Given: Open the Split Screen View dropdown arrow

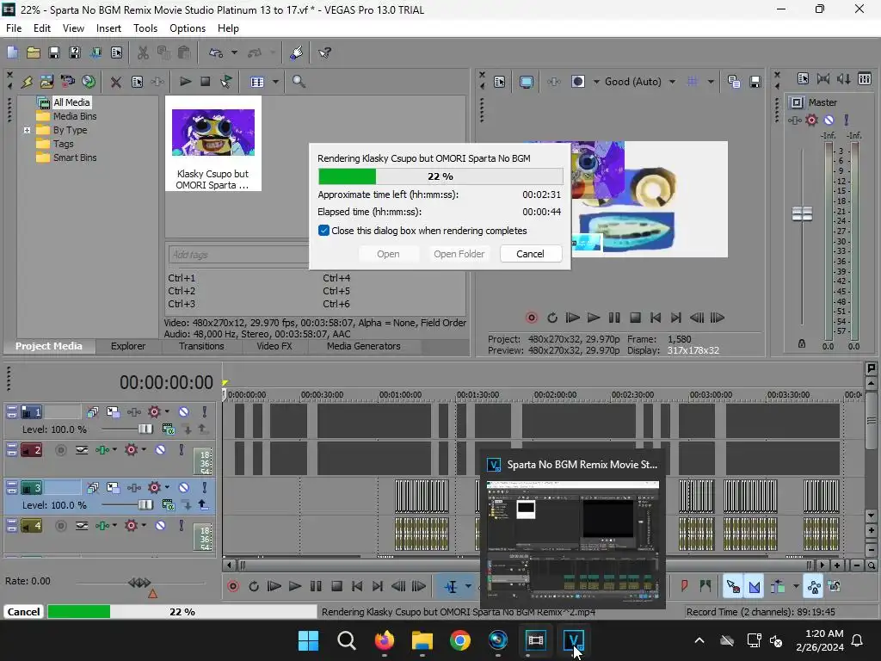Looking at the screenshot, I should coord(596,82).
